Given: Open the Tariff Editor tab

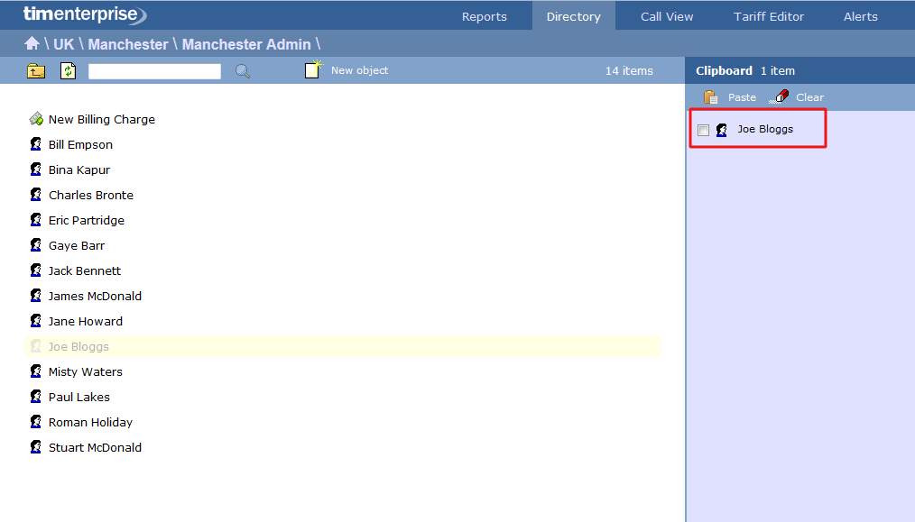Looking at the screenshot, I should coord(768,16).
